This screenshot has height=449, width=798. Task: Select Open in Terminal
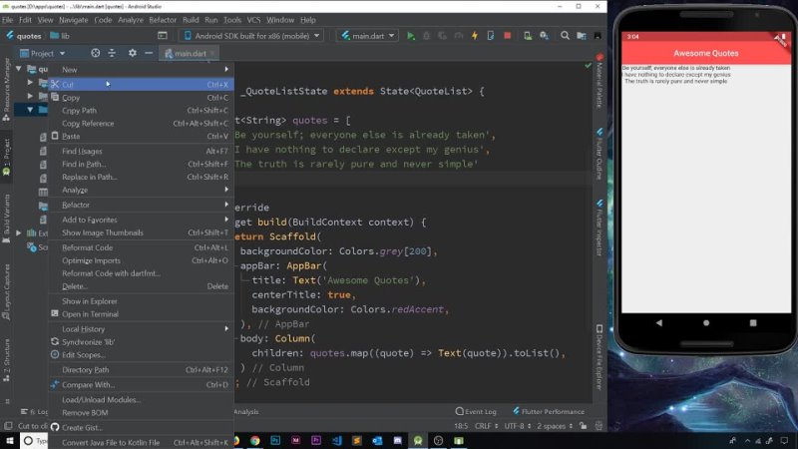coord(141,314)
